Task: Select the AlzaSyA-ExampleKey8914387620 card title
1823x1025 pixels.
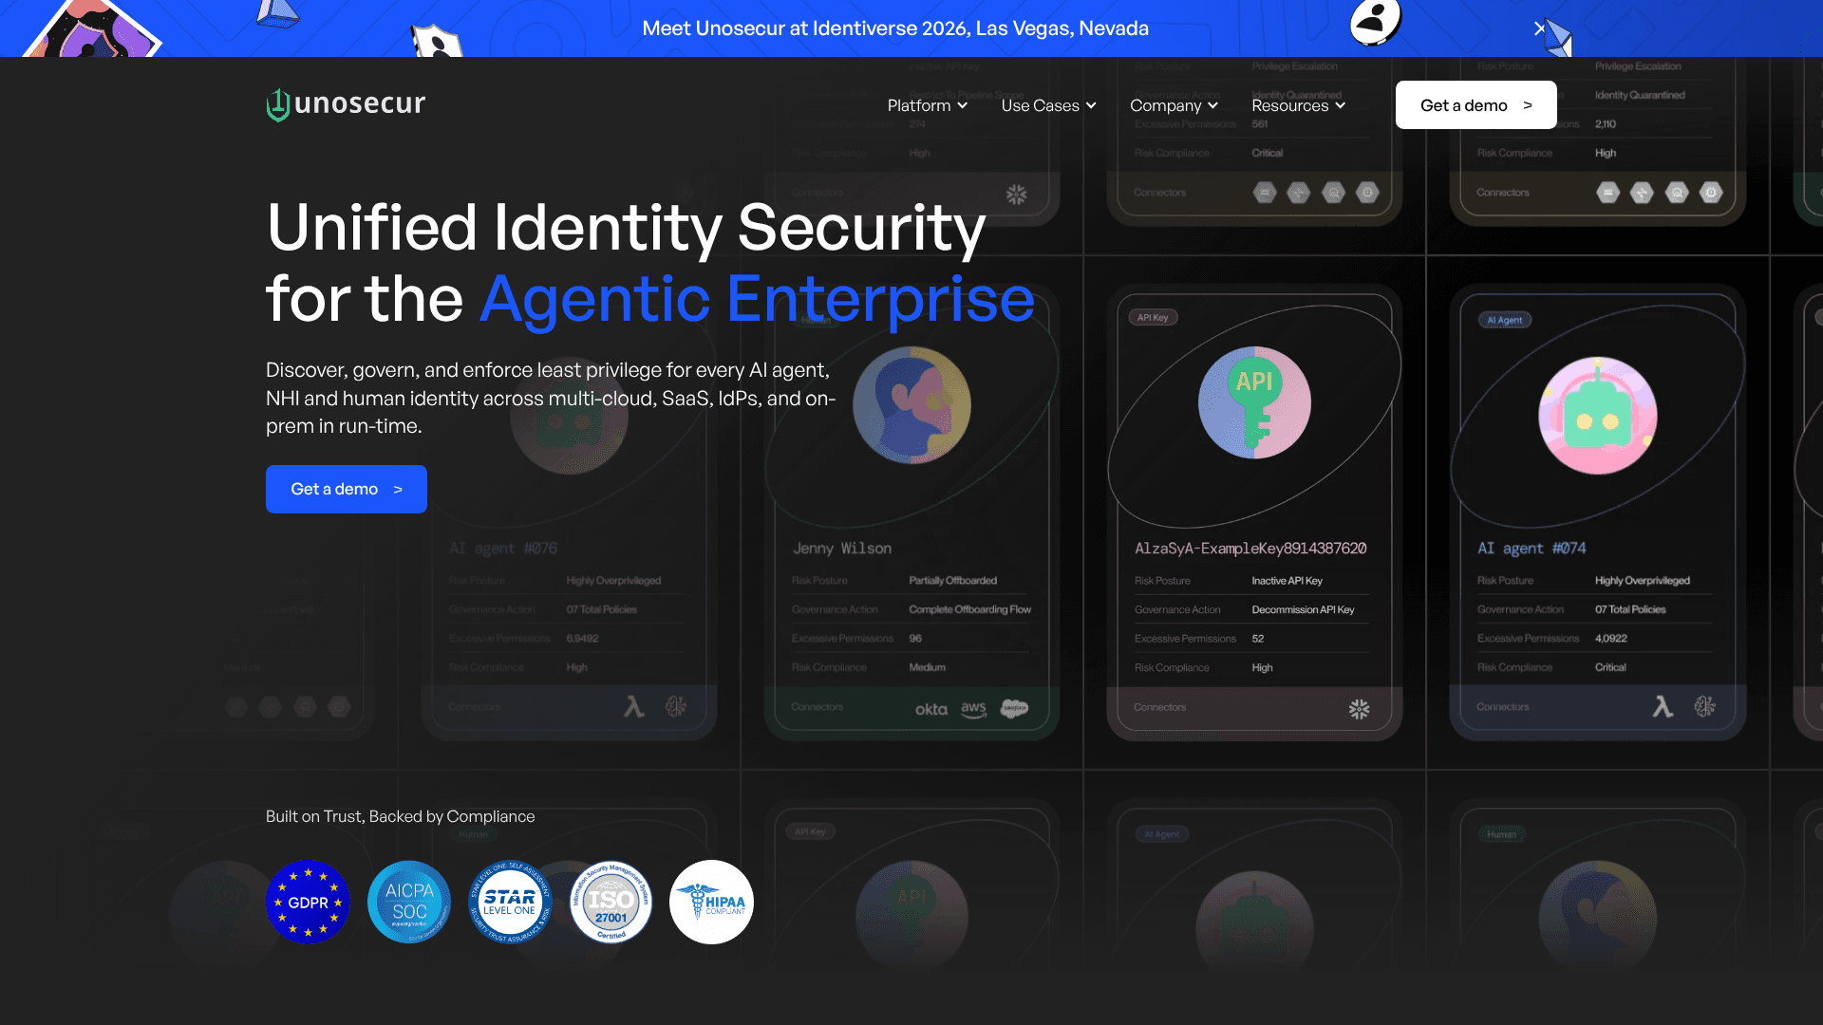Action: tap(1250, 549)
